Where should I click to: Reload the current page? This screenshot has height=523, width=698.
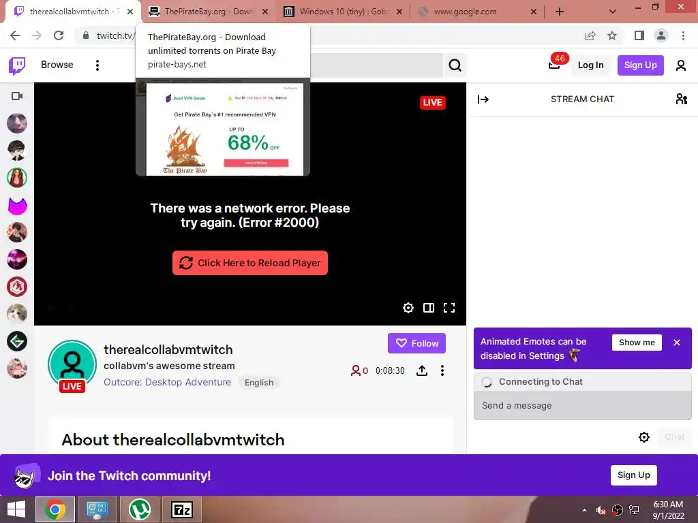pyautogui.click(x=59, y=35)
